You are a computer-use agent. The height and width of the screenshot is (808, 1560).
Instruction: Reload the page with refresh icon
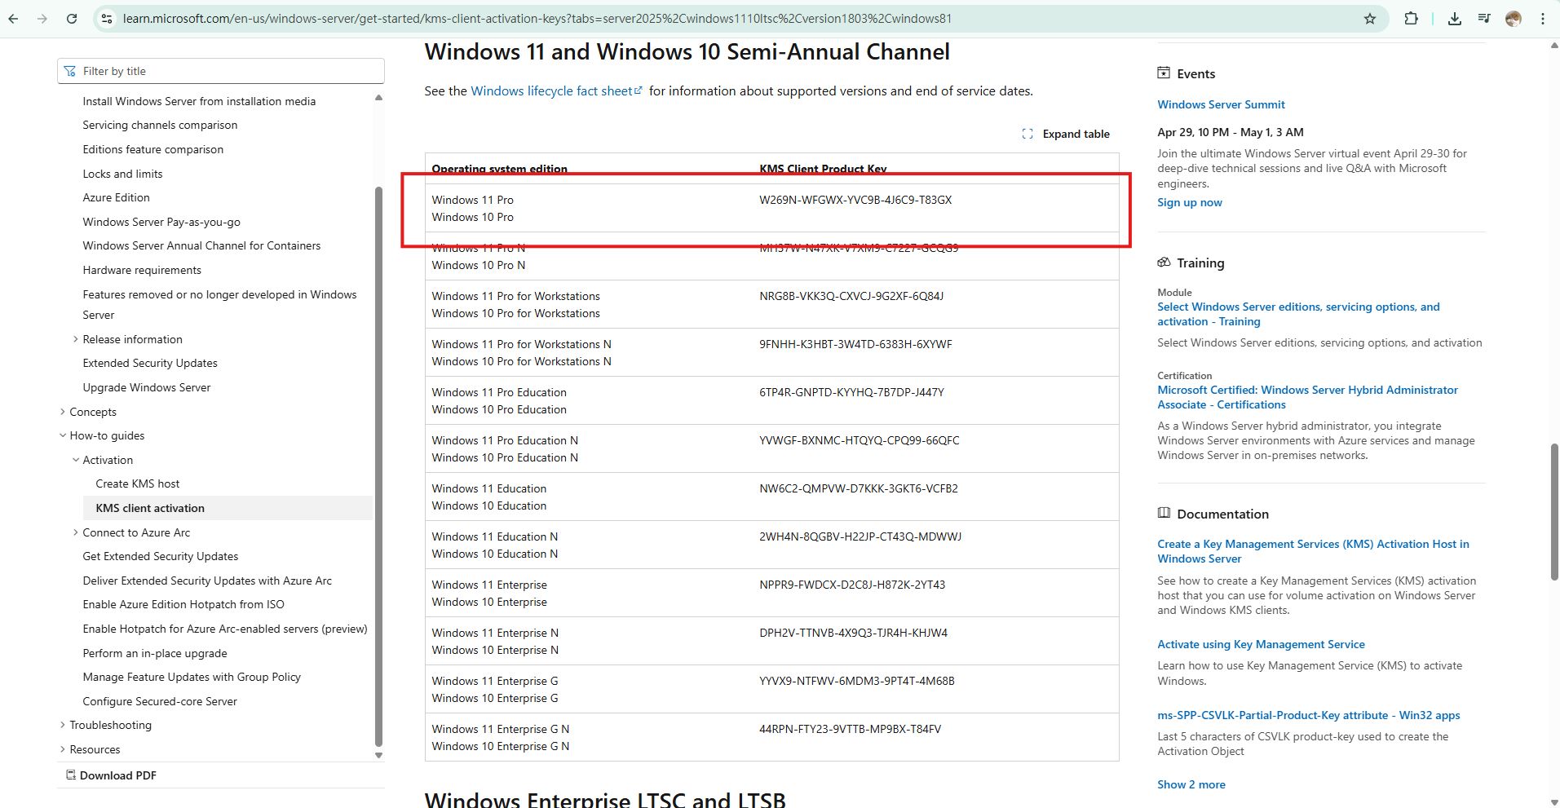(72, 19)
